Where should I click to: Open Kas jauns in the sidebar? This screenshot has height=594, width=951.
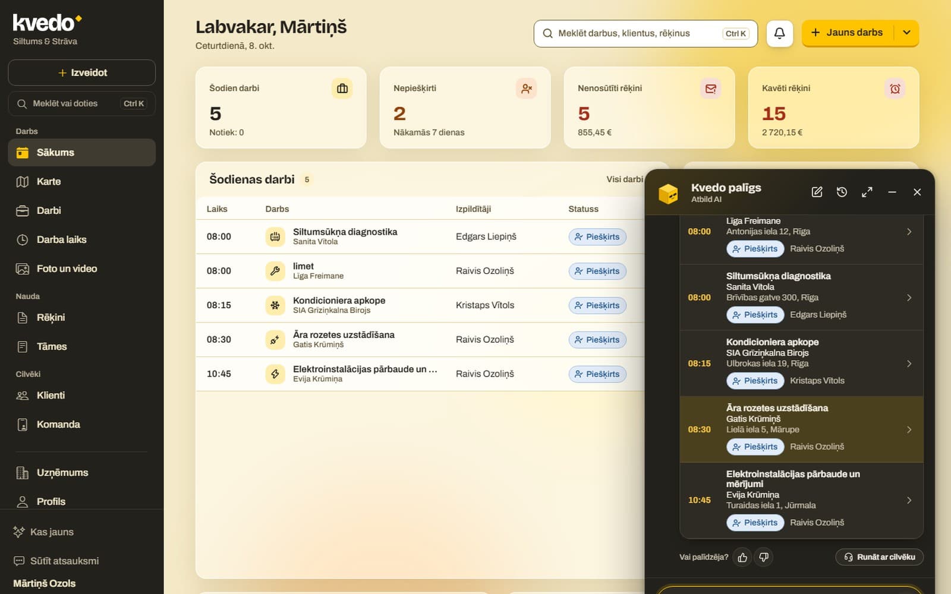click(x=82, y=532)
